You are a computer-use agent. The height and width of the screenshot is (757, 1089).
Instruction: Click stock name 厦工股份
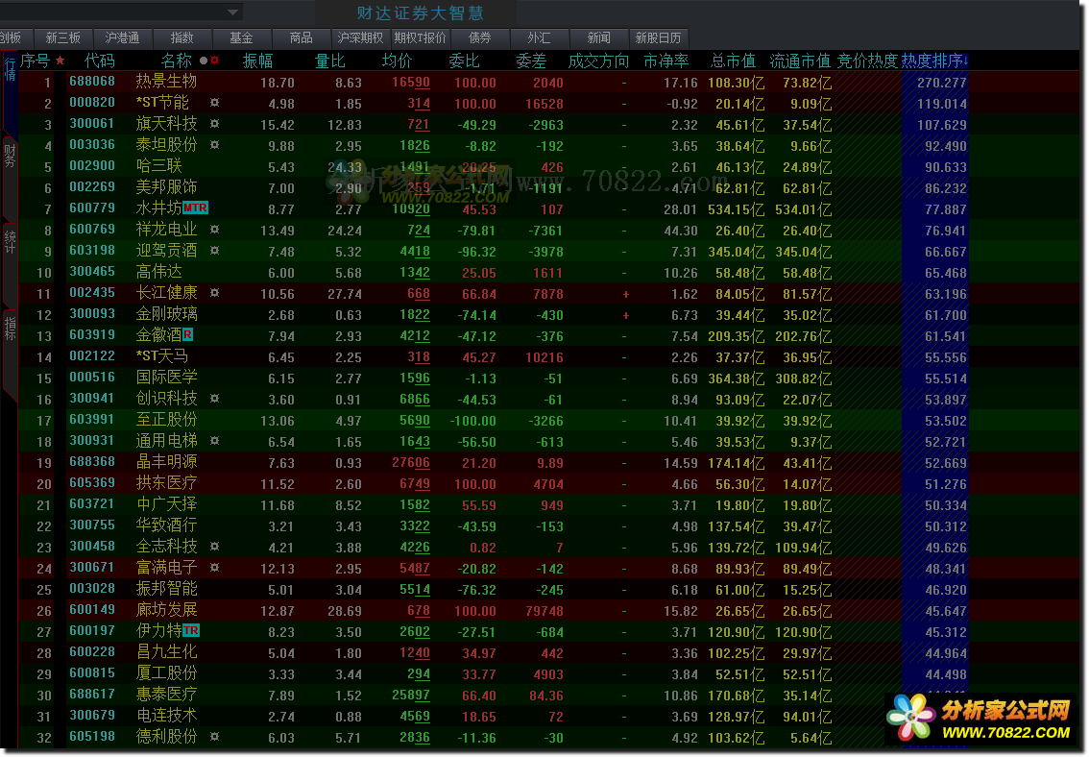(167, 673)
